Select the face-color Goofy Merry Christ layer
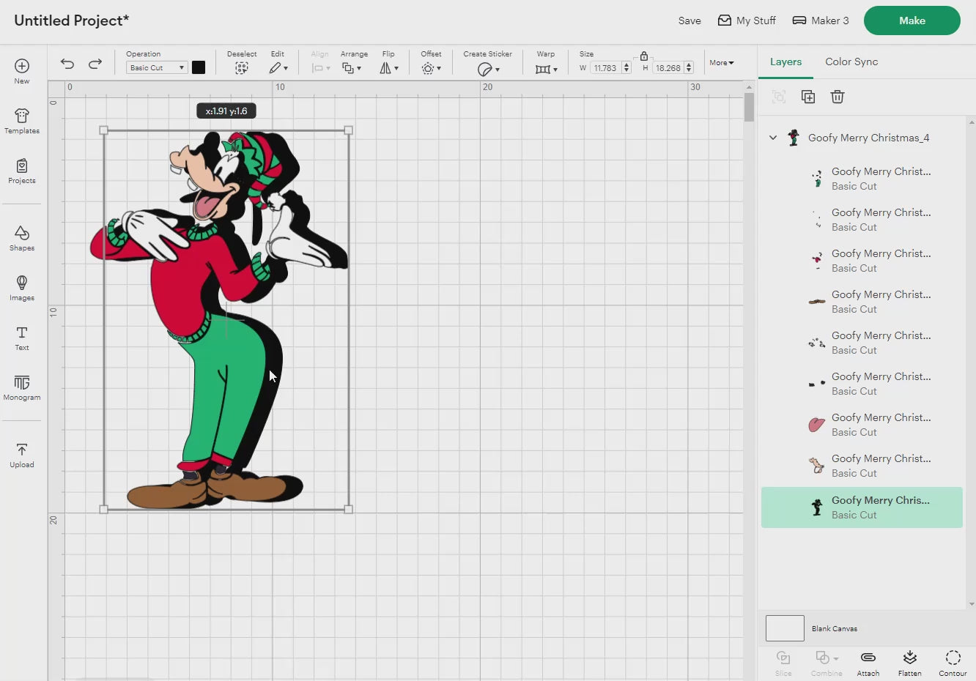The image size is (976, 681). coord(862,466)
